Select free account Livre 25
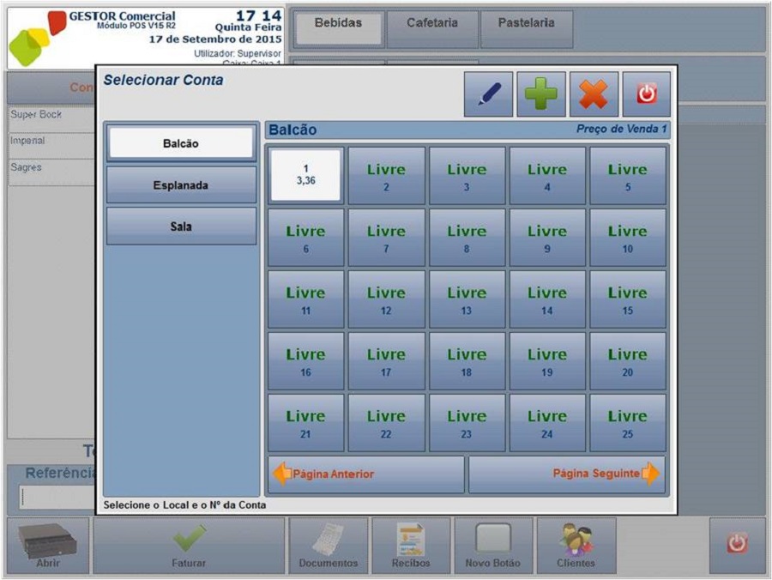Screen dimensions: 772x580 click(628, 423)
